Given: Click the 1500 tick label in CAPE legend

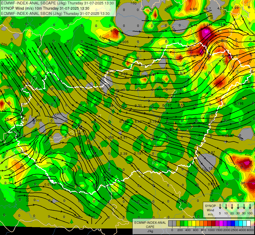Looking at the screenshot, I should click(x=219, y=230).
